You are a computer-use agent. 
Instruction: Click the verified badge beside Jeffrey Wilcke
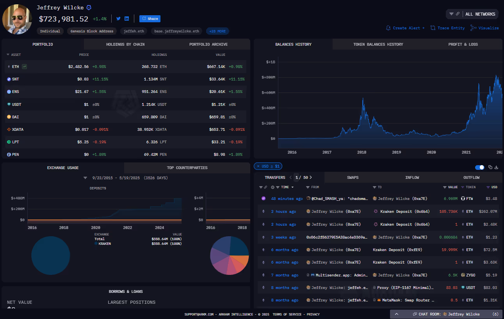coord(89,7)
